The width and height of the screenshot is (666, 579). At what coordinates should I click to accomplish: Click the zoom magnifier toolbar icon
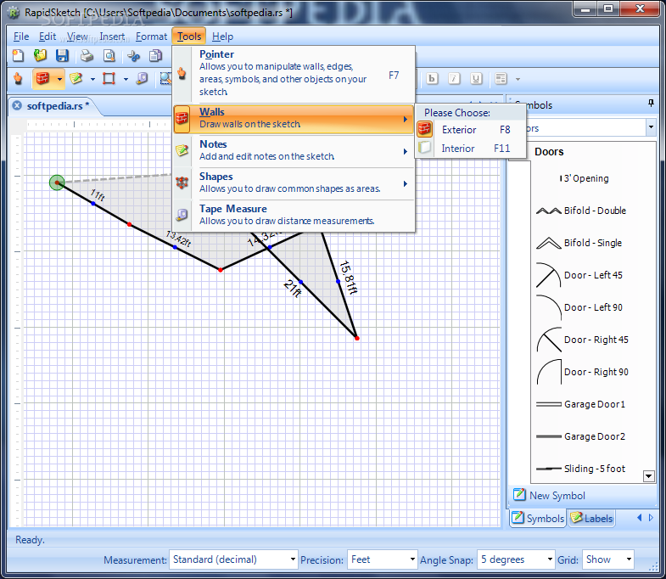165,79
